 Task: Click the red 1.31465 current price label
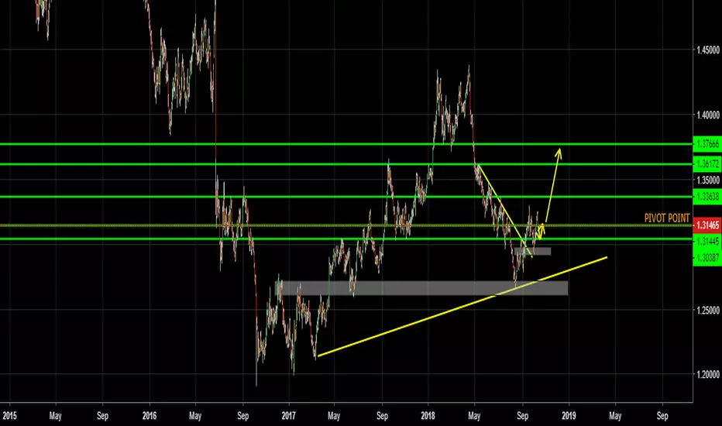pyautogui.click(x=707, y=225)
